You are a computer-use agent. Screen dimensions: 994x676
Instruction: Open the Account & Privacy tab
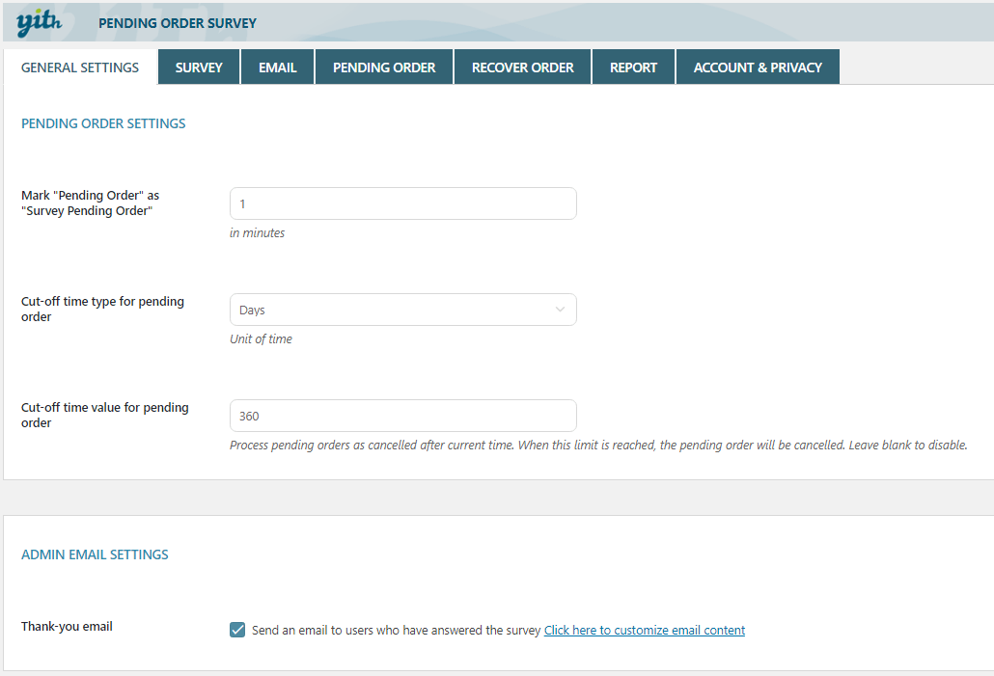tap(758, 68)
